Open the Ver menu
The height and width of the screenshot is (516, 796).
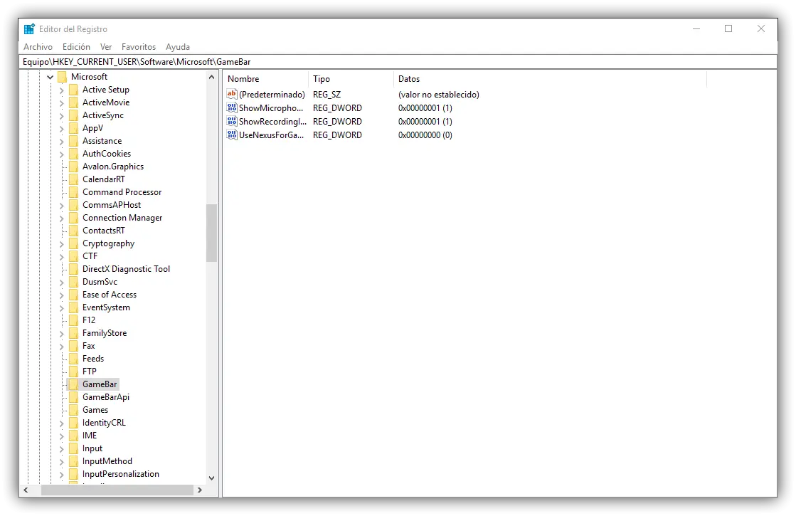pos(105,47)
